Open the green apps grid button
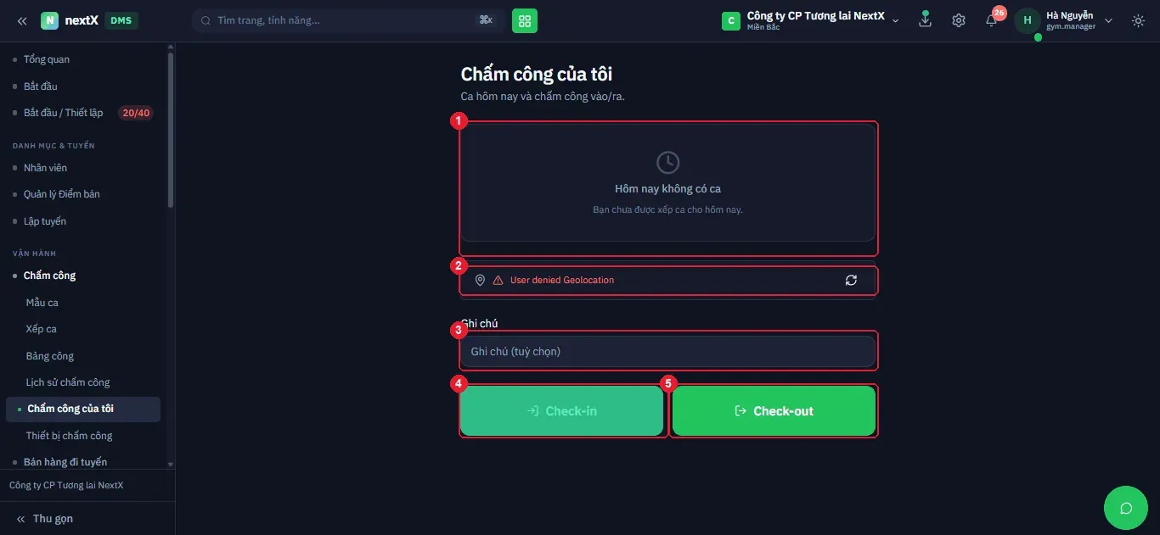The height and width of the screenshot is (535, 1160). pyautogui.click(x=525, y=20)
